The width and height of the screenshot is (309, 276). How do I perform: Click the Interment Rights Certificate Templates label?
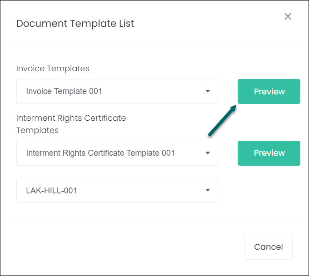click(71, 124)
